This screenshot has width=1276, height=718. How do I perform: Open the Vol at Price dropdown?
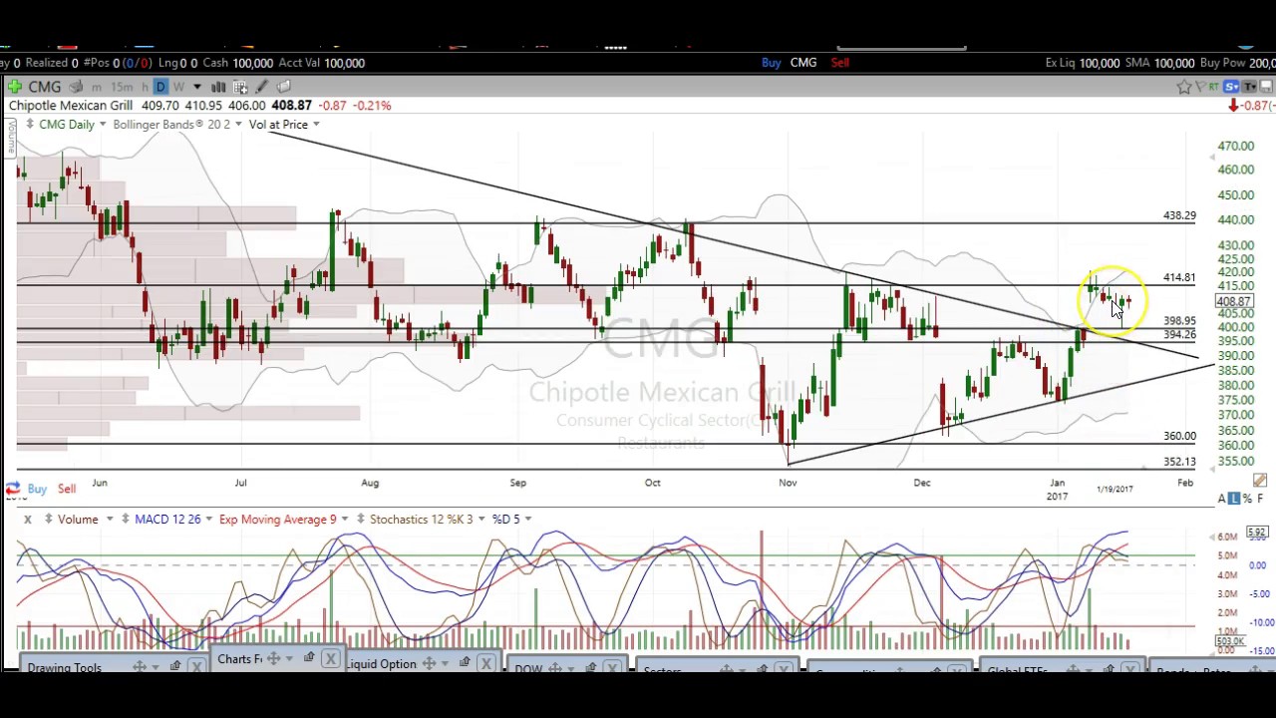[x=316, y=125]
